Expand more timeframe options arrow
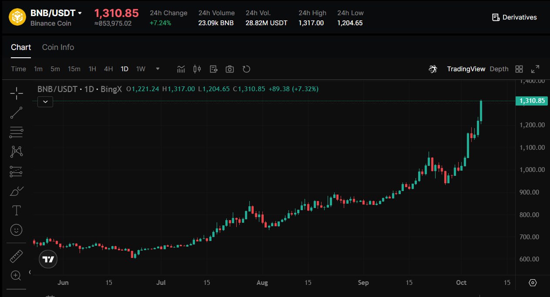 click(158, 69)
